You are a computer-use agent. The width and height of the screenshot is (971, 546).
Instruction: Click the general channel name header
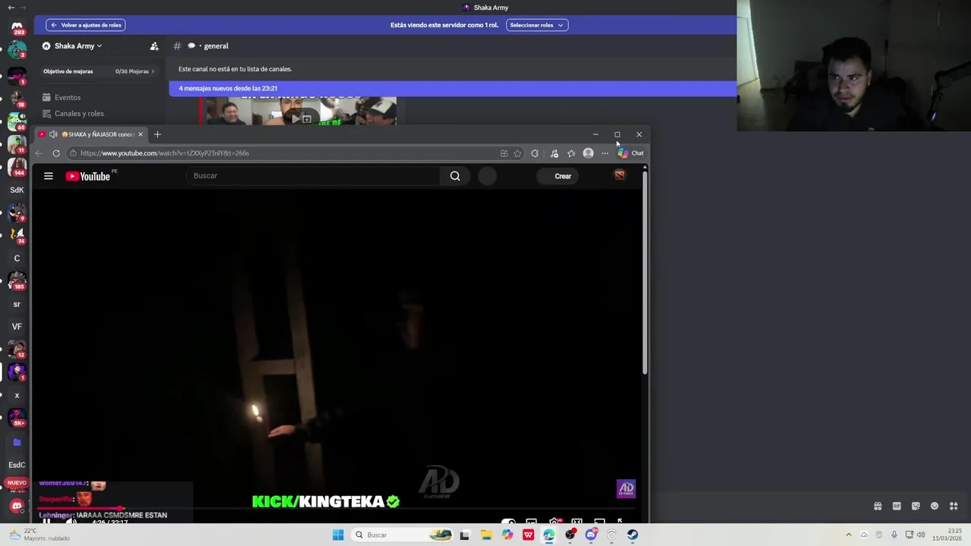pyautogui.click(x=215, y=46)
